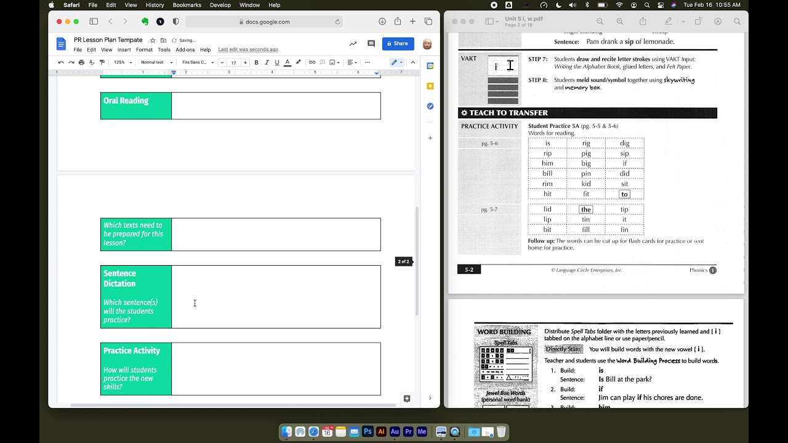
Task: Open Google Tasks side panel
Action: click(x=430, y=106)
